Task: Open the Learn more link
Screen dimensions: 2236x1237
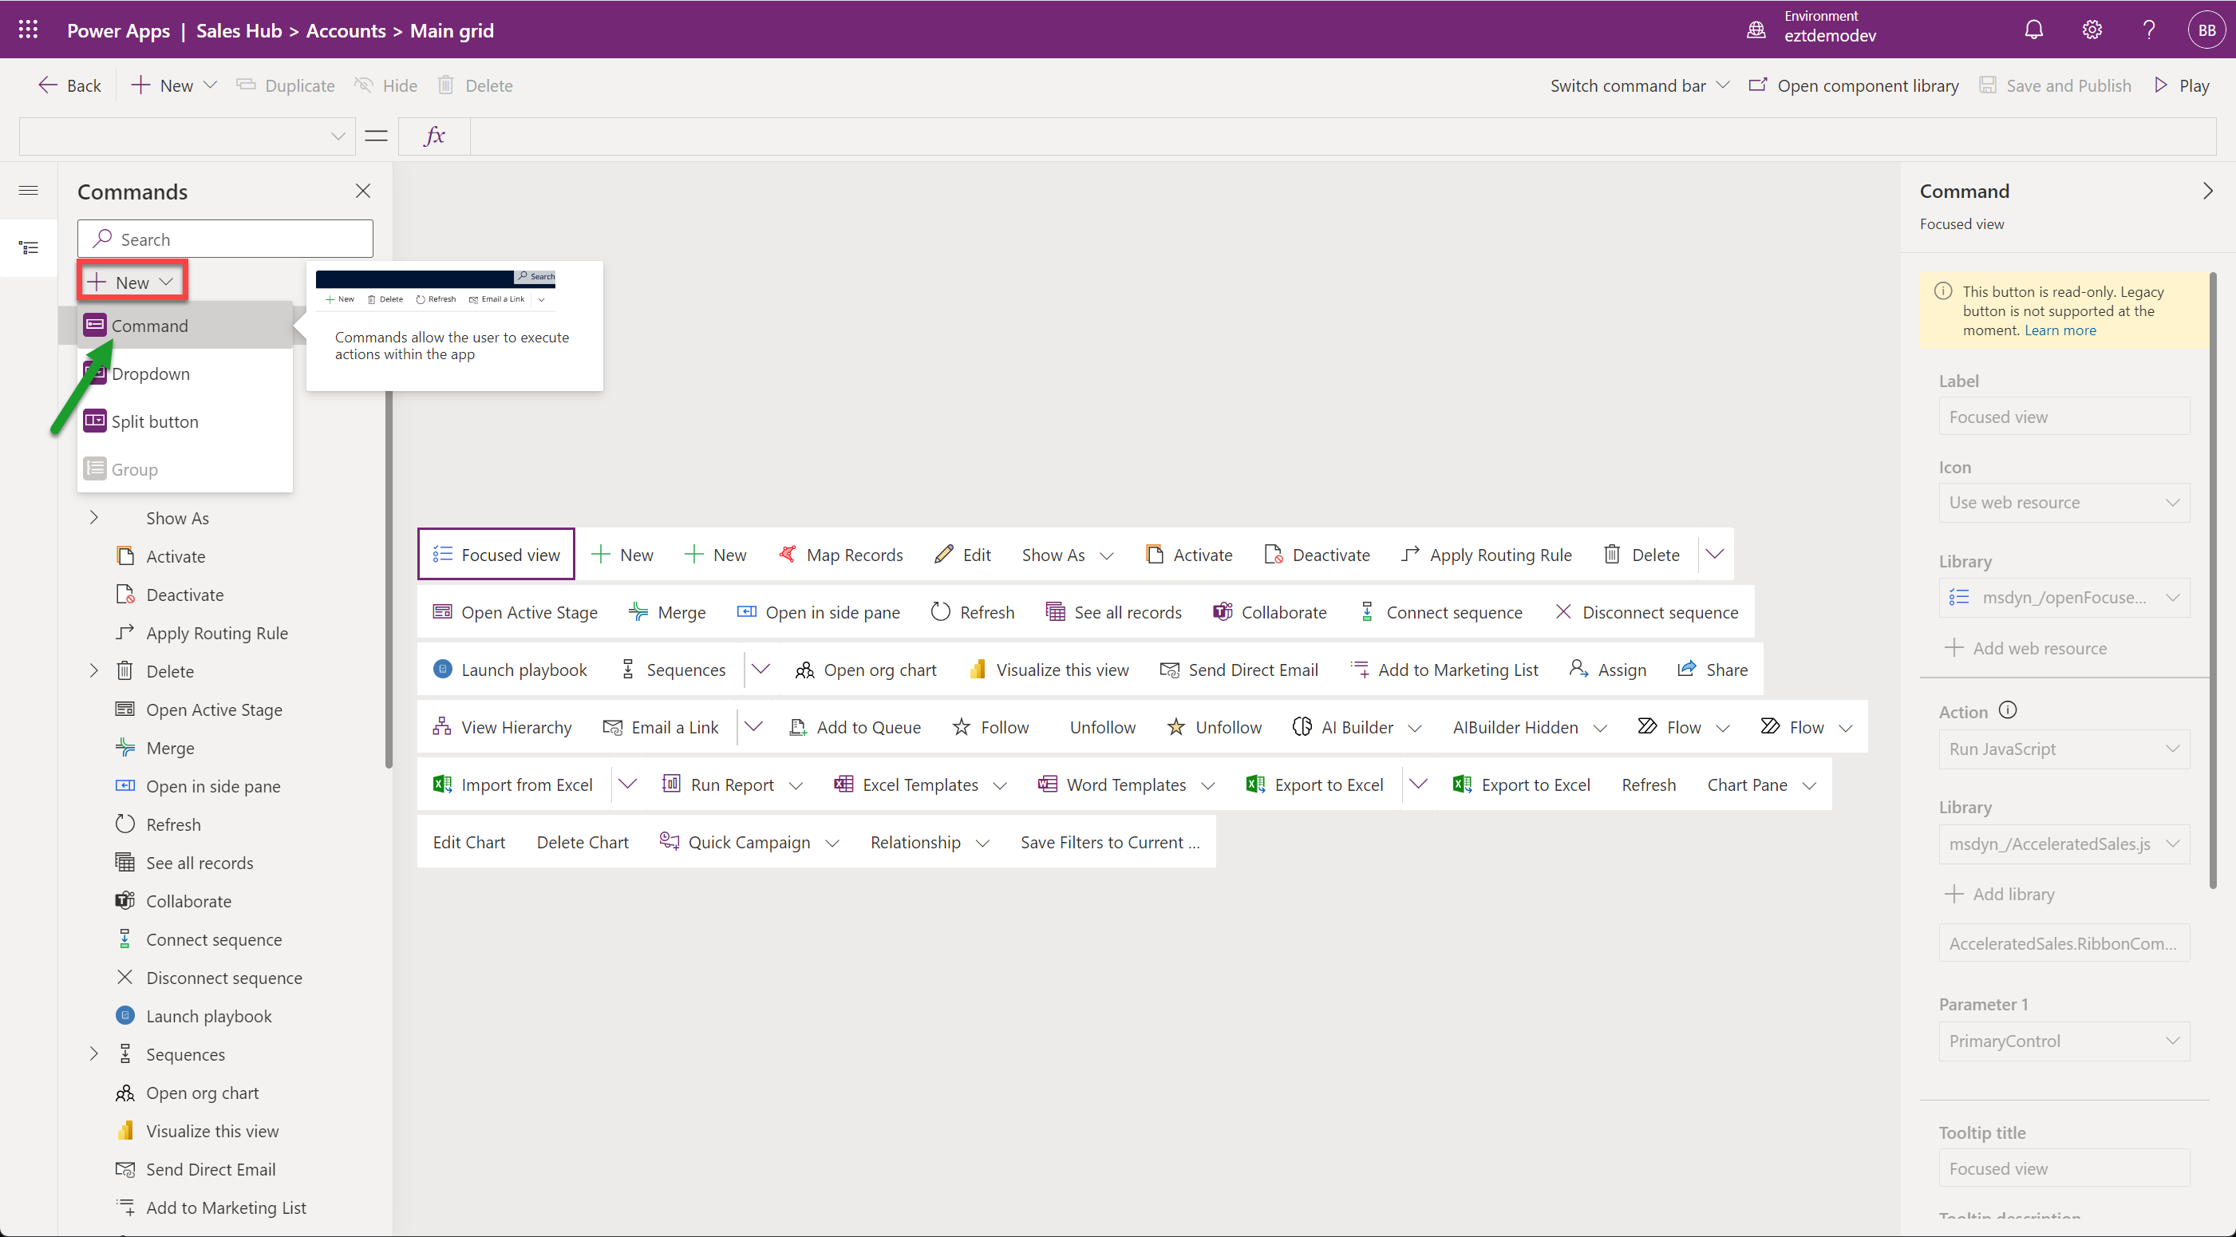Action: pyautogui.click(x=2060, y=330)
